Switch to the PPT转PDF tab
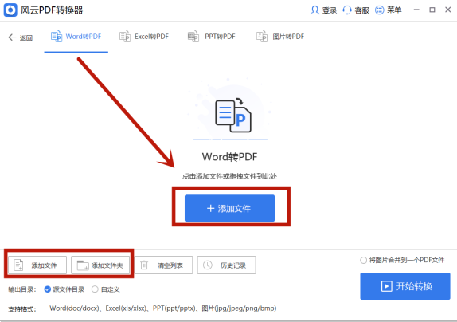Screen dimensions: 457x322 pos(211,37)
